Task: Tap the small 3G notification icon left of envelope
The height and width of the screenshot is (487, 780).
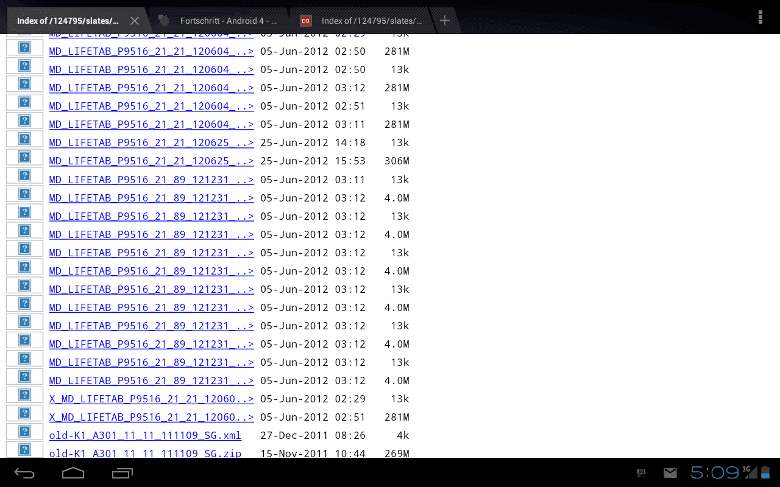Action: point(641,473)
